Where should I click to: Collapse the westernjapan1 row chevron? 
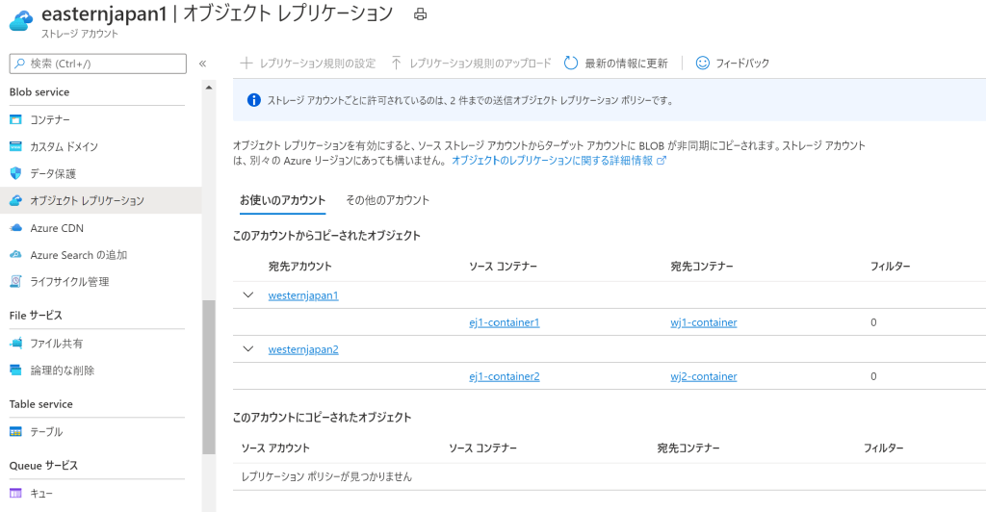248,295
